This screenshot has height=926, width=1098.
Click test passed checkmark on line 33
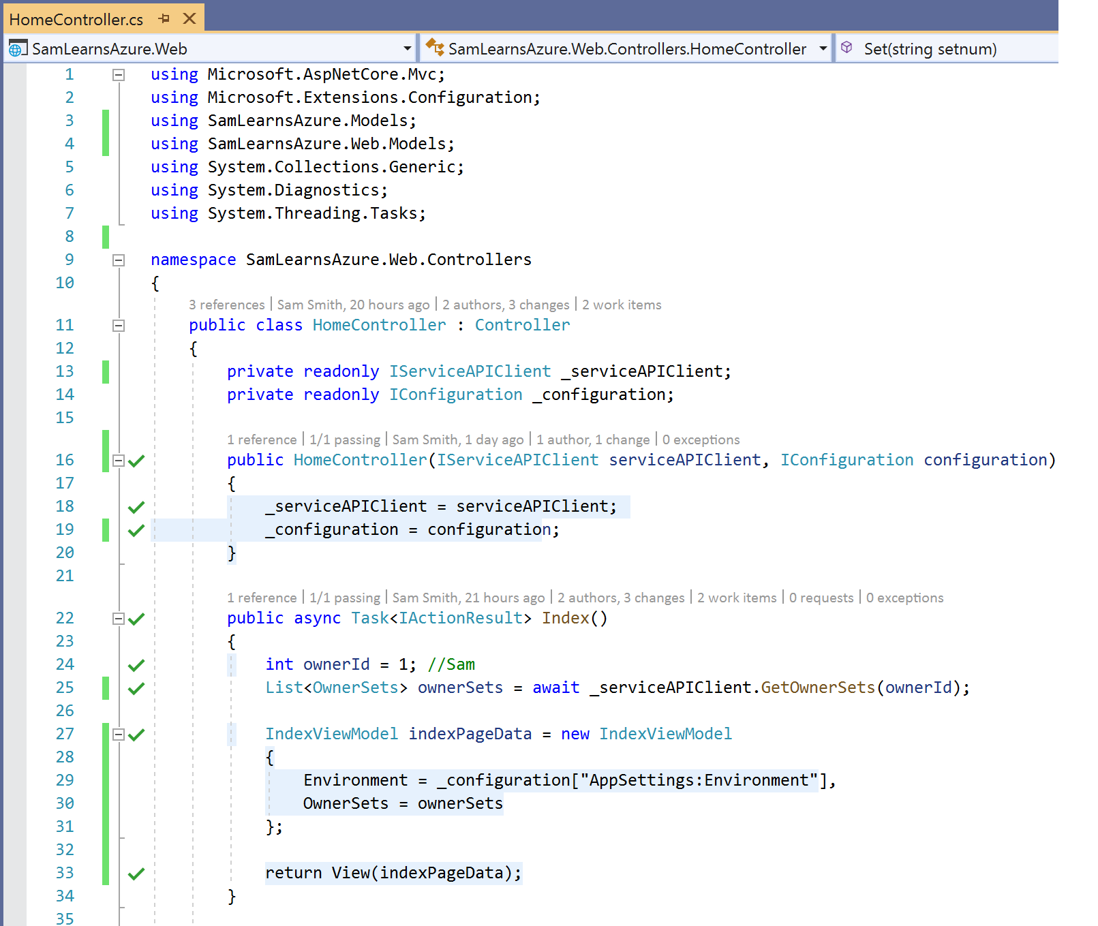click(x=136, y=874)
